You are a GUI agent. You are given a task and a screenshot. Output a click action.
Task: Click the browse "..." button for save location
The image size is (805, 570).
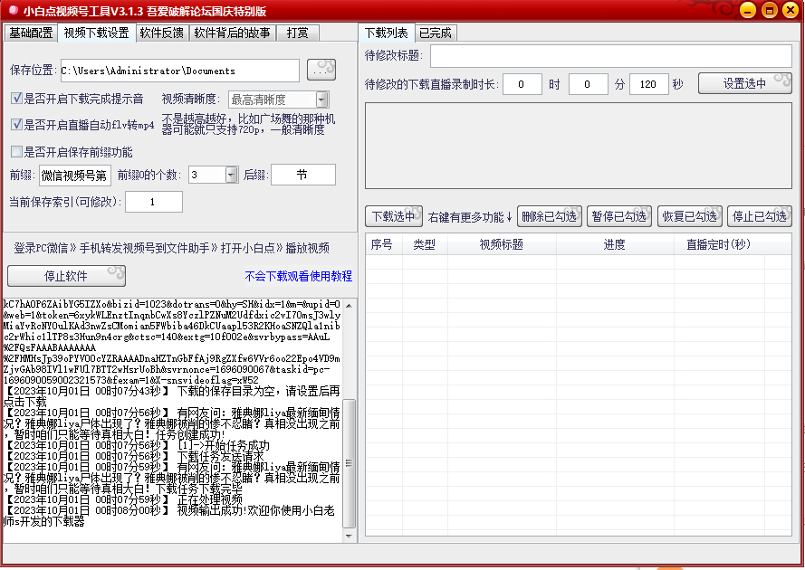[x=321, y=70]
